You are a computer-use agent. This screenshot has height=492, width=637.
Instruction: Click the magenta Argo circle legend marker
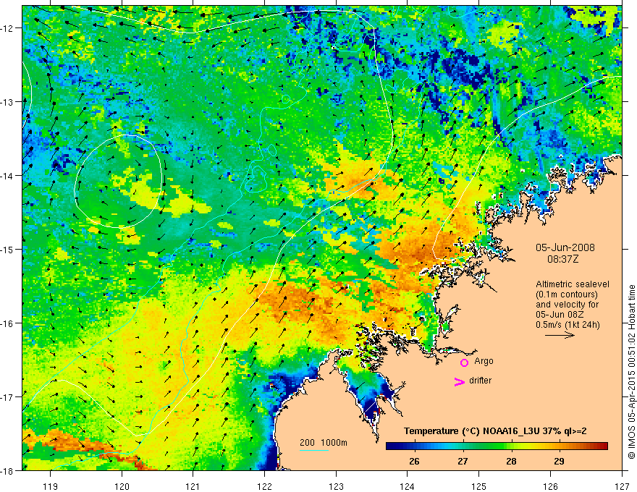[464, 362]
